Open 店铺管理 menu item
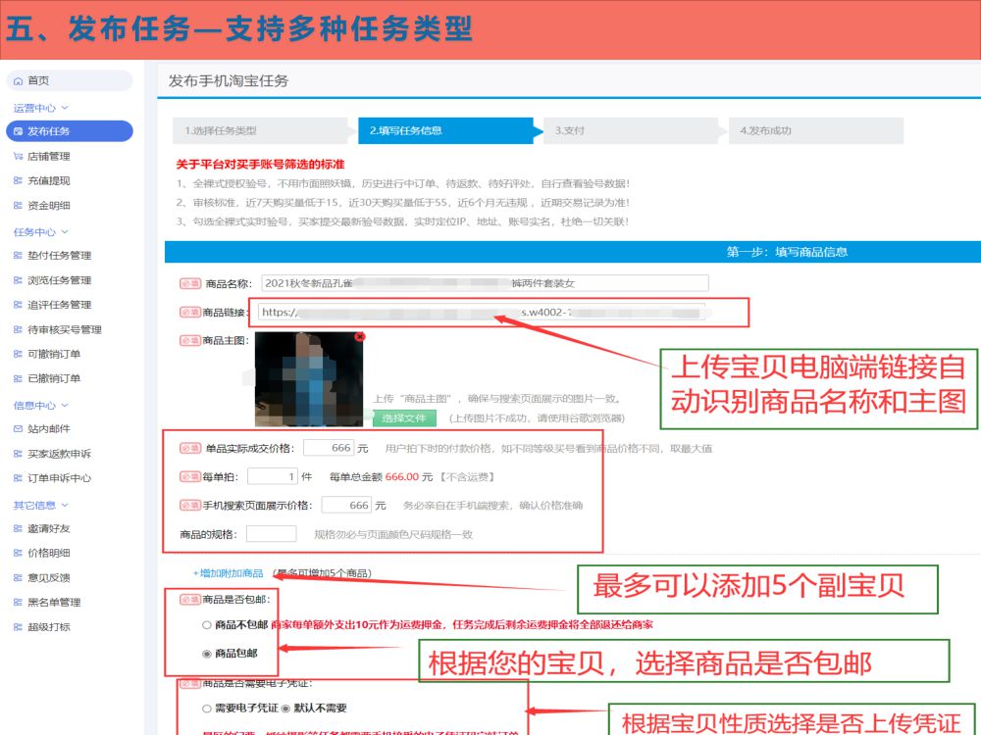This screenshot has height=735, width=981. pyautogui.click(x=49, y=156)
